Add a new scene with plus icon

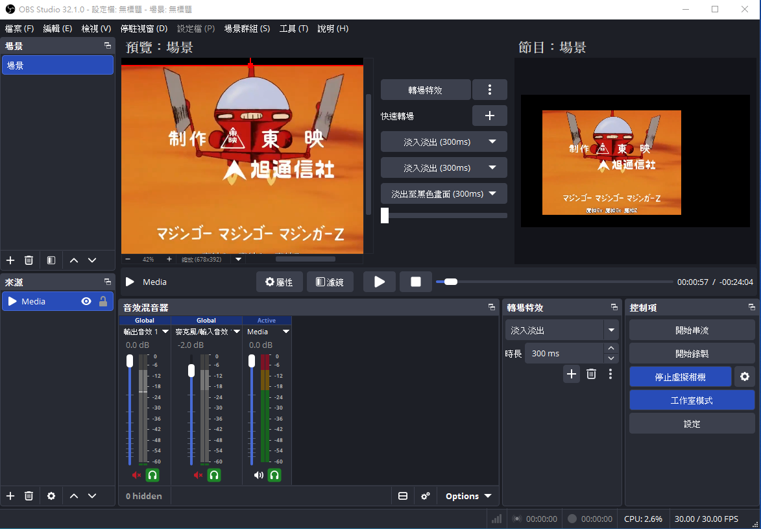click(10, 260)
